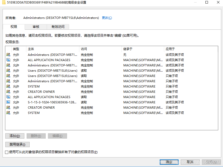The image size is (223, 167).
Task: Click the user icon beside the first CREATOR OWNER entry
Action: pyautogui.click(x=8, y=92)
